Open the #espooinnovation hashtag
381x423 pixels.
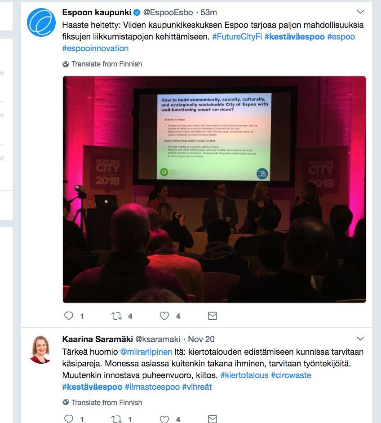click(x=95, y=48)
